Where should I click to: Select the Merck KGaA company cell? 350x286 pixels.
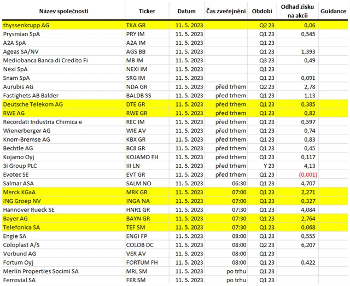pyautogui.click(x=63, y=192)
